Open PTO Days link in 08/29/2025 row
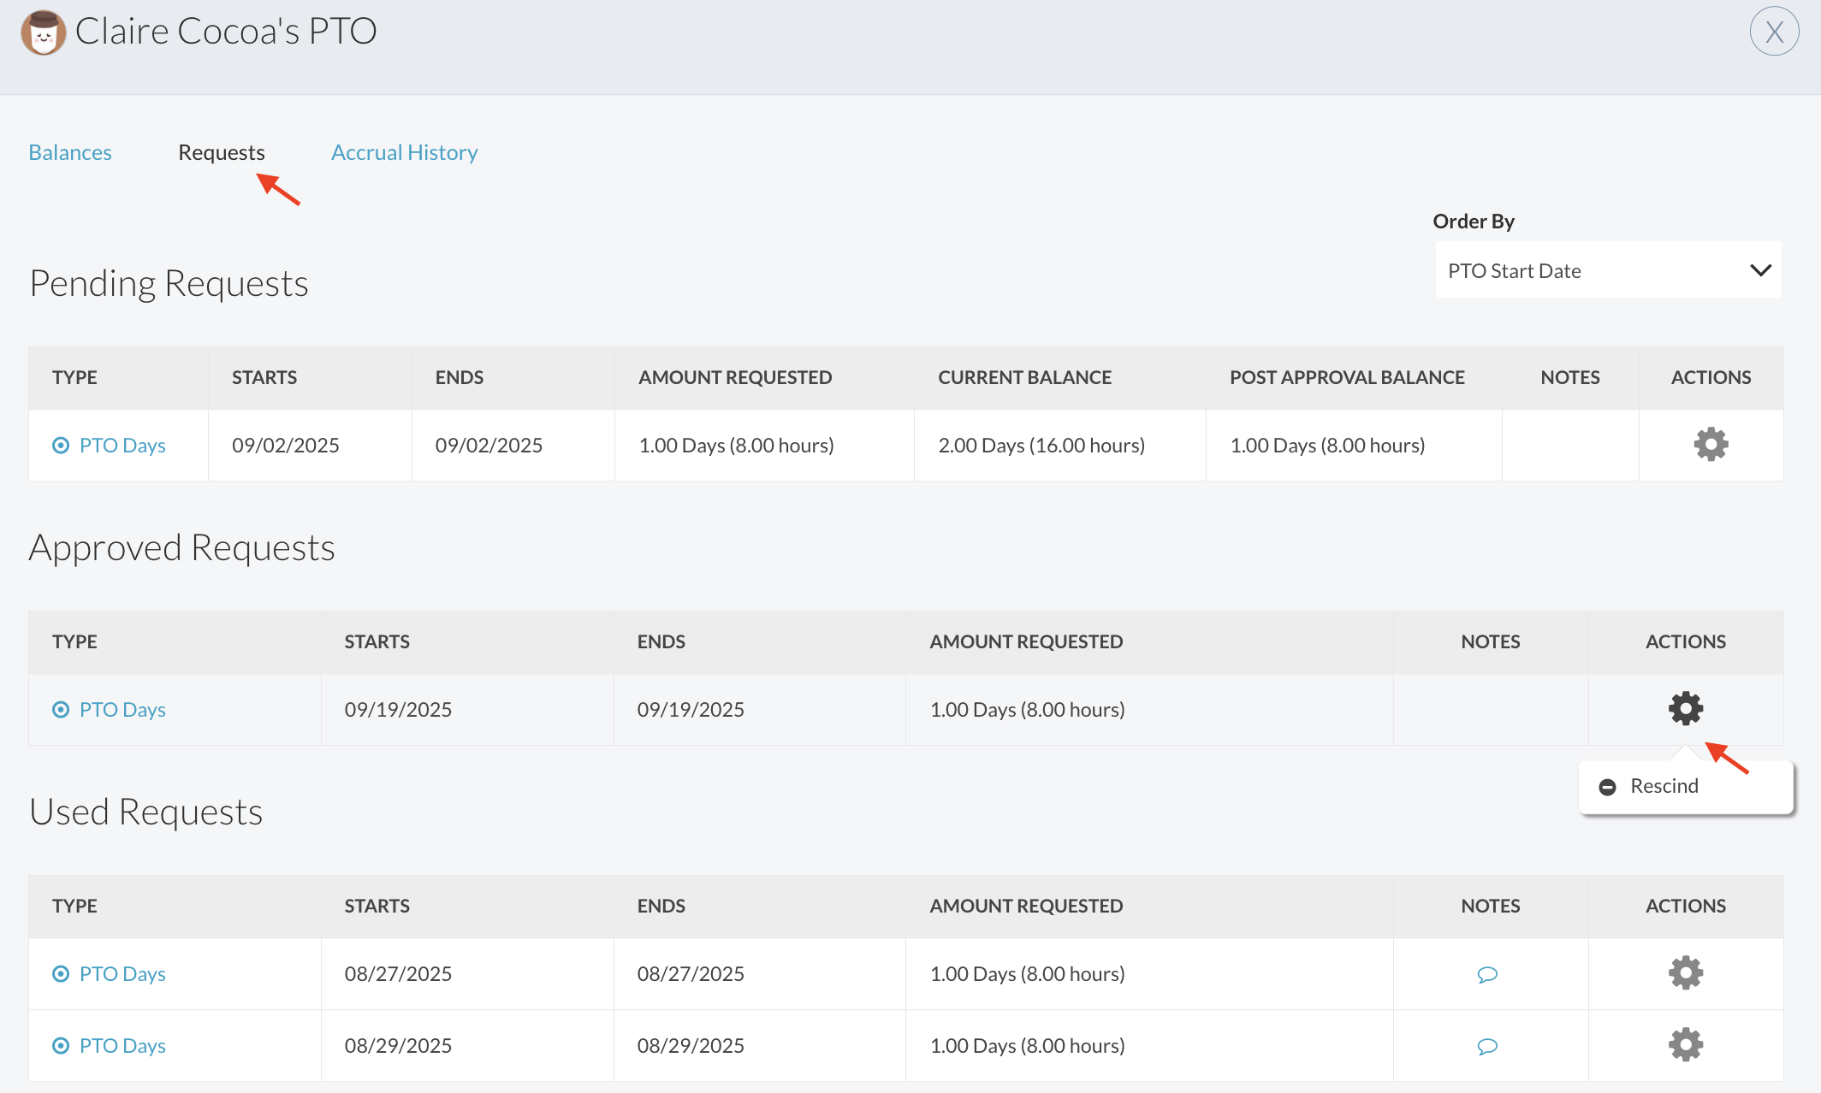The width and height of the screenshot is (1821, 1093). coord(122,1046)
